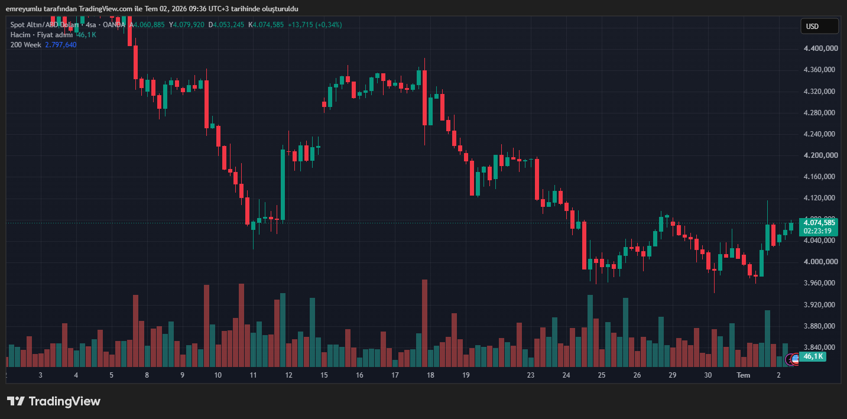847x419 pixels.
Task: Select the Hacim · Fiyat adımı indicator legend
Action: click(x=41, y=35)
